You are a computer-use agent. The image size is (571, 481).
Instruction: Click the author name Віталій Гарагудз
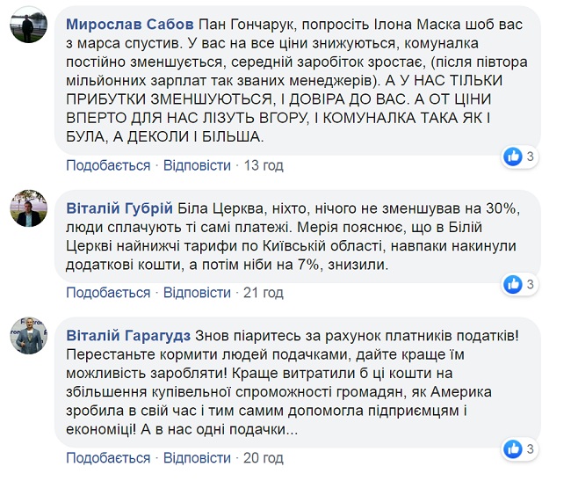pos(128,335)
